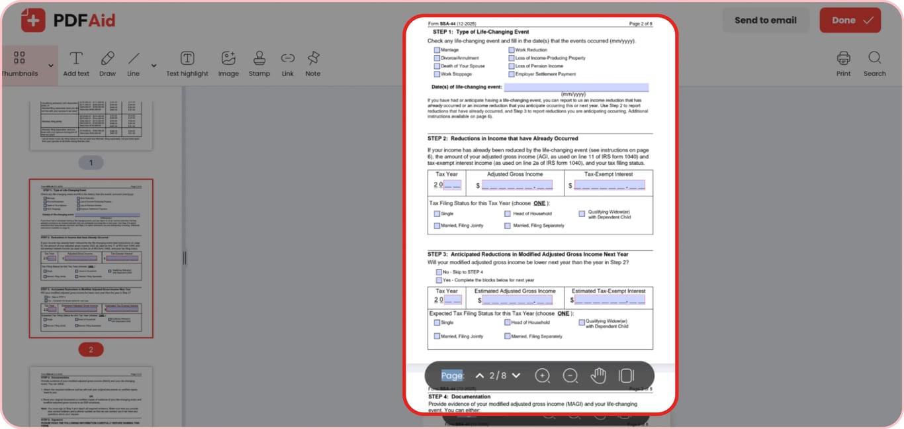Select the Draw tool
This screenshot has width=904, height=429.
(x=107, y=64)
